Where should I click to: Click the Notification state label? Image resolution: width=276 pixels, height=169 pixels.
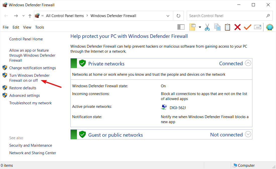87,117
